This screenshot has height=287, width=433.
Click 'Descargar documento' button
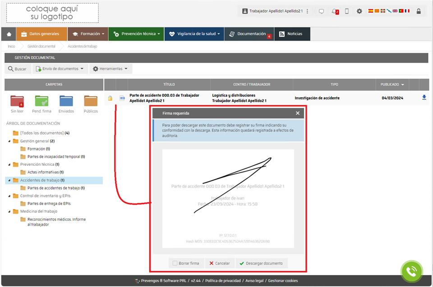click(x=261, y=264)
